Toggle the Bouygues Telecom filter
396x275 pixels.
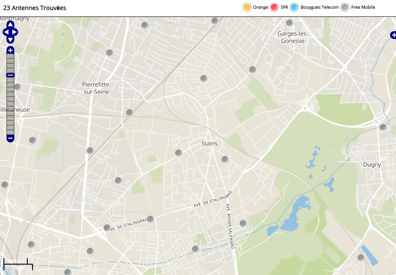coord(295,7)
